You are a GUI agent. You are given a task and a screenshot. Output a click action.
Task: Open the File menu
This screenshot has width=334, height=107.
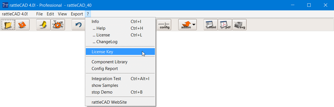click(39, 14)
